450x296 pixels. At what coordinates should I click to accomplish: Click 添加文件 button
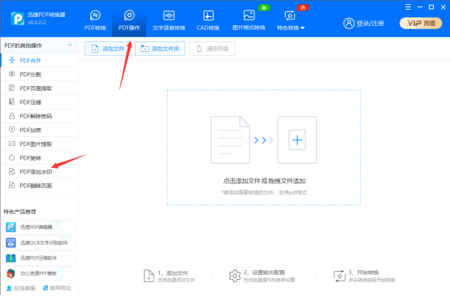pyautogui.click(x=108, y=49)
